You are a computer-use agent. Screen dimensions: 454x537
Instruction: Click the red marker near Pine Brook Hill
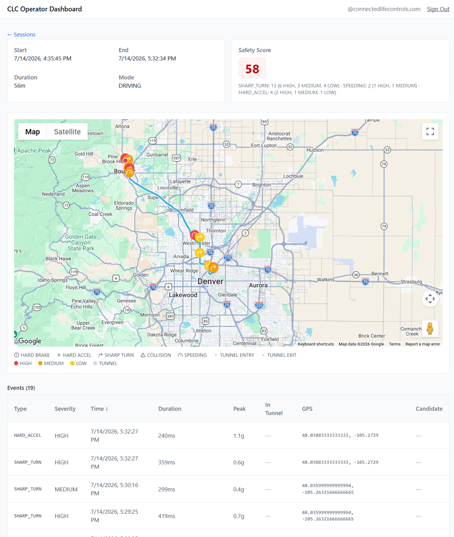(126, 160)
